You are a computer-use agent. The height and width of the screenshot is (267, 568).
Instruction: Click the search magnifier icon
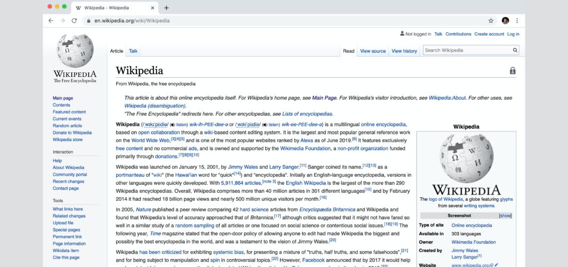(x=515, y=50)
